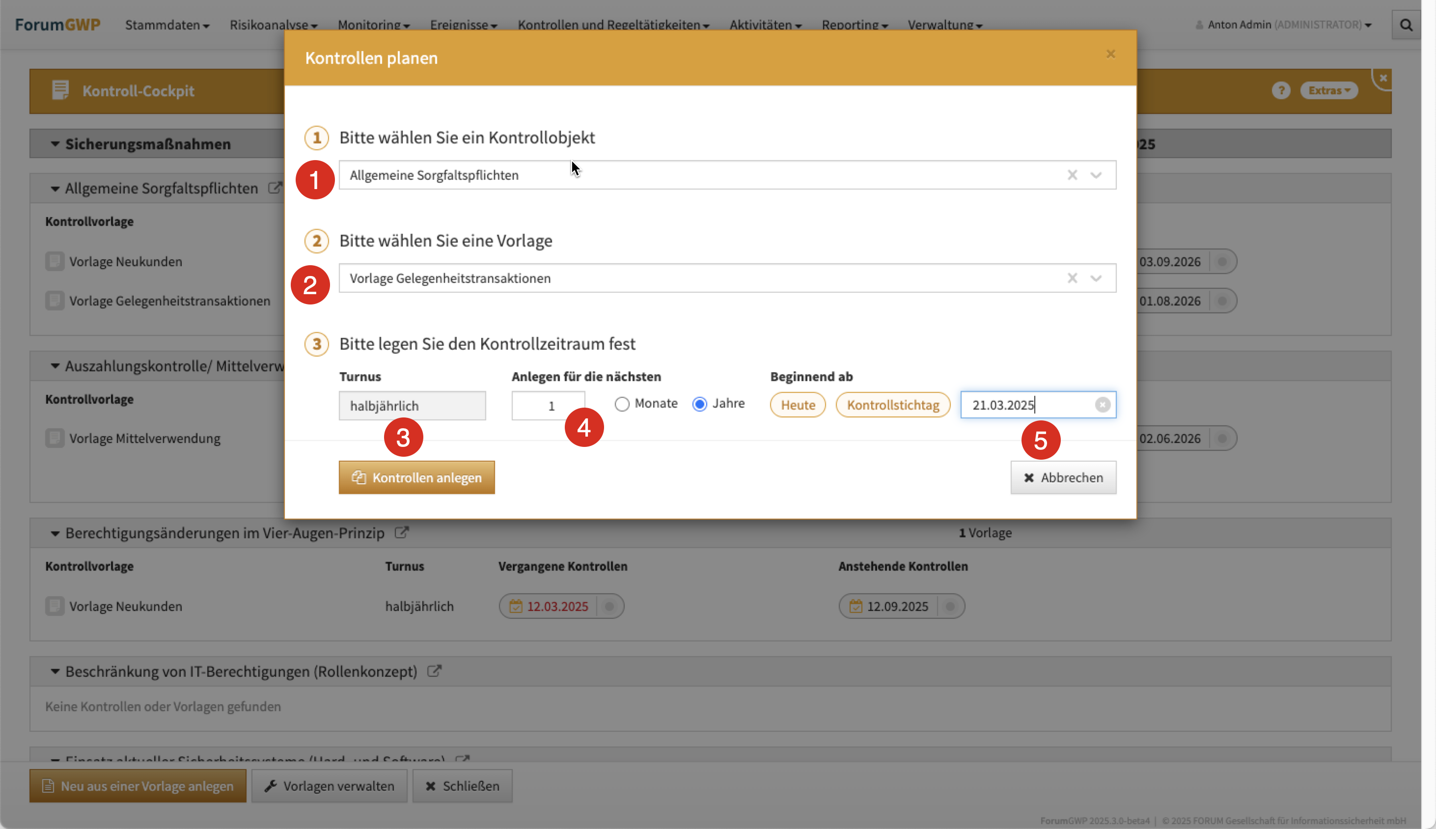The image size is (1436, 829).
Task: Close the Kontrollen planen dialog
Action: pos(1110,54)
